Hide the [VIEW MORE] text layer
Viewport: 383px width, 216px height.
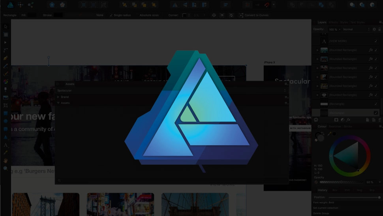[x=376, y=41]
